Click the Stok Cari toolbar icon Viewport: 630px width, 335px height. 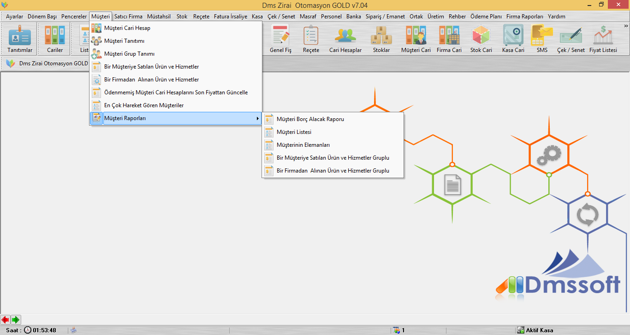click(481, 39)
